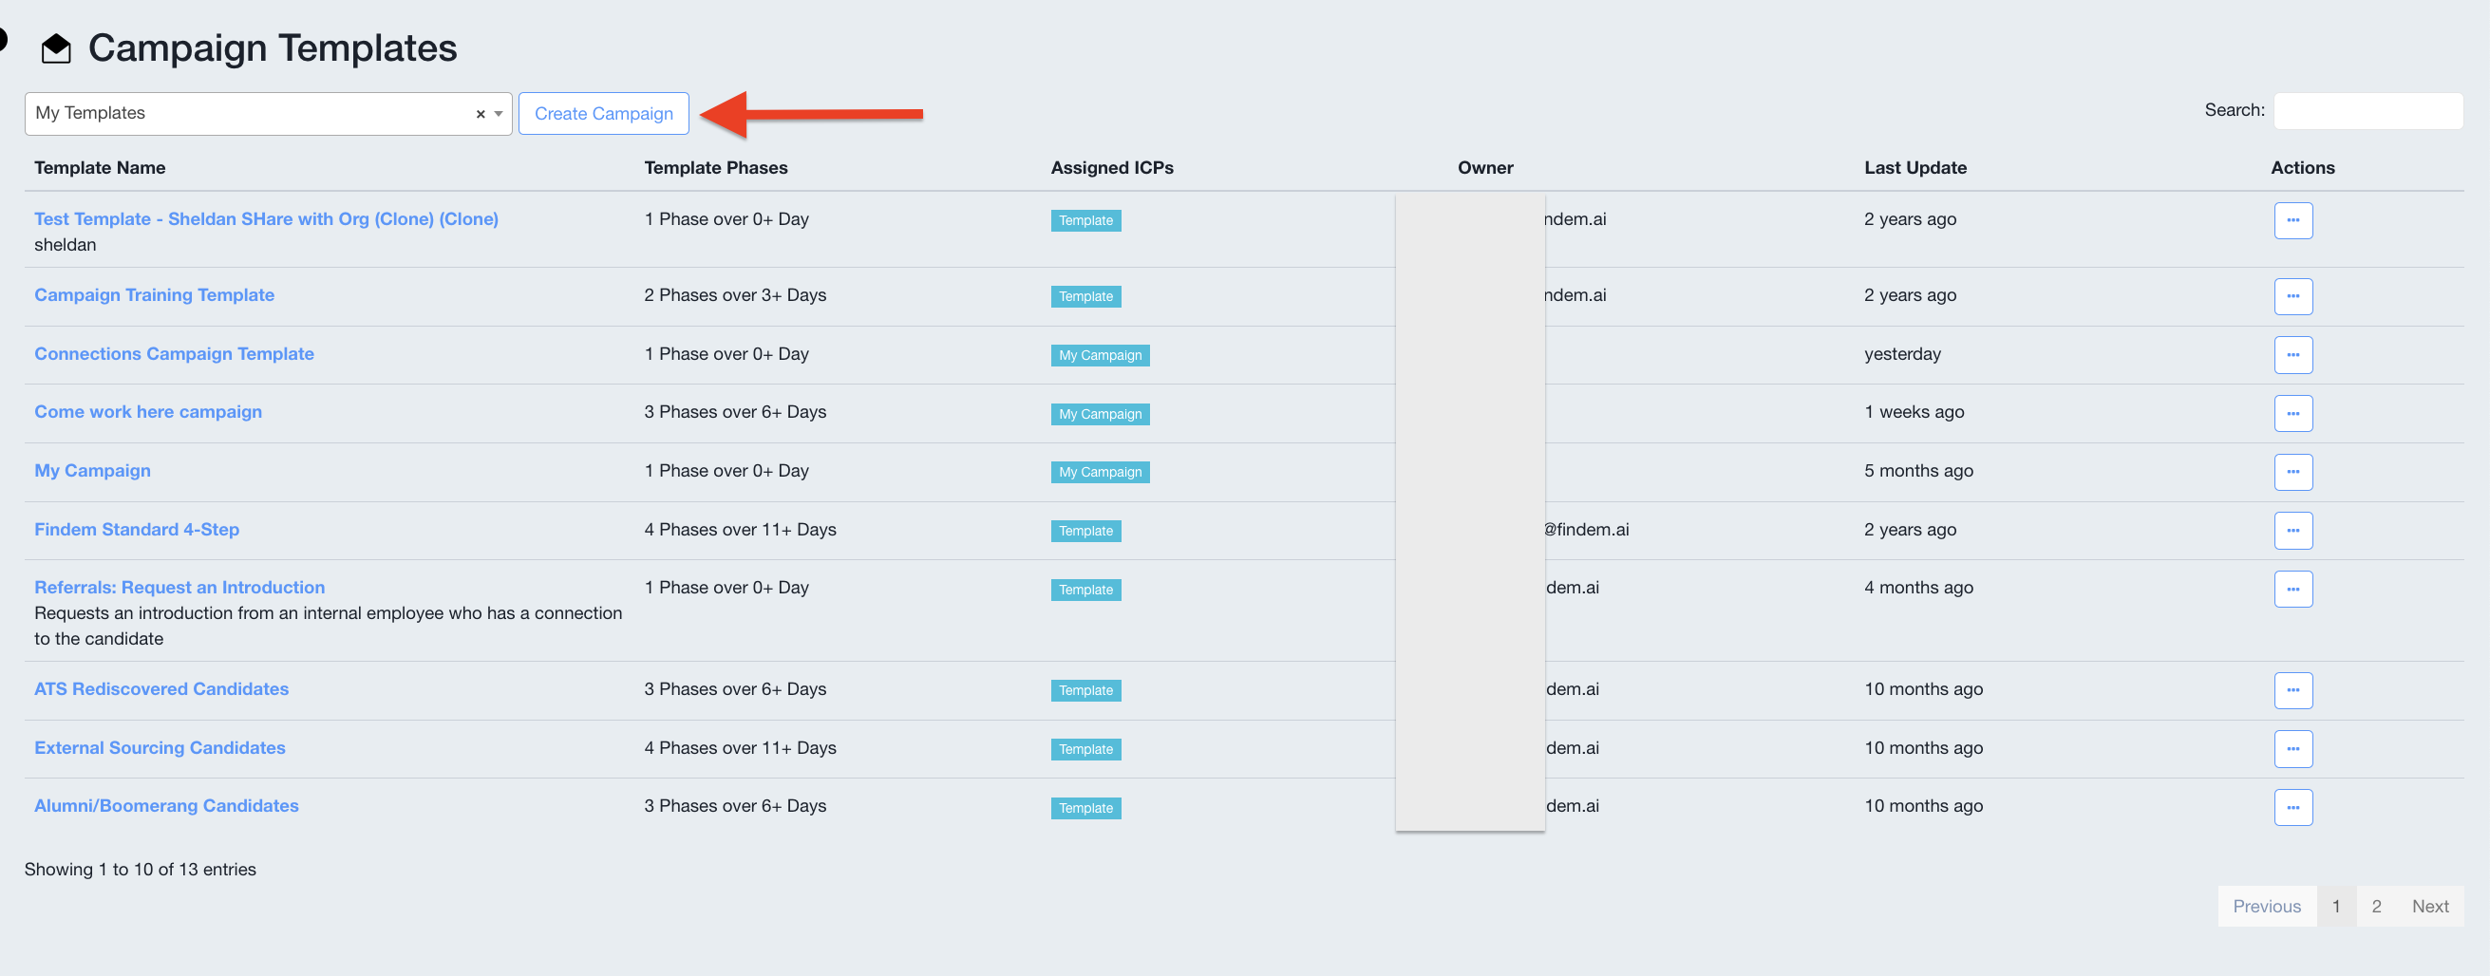Select pagination page 1
The width and height of the screenshot is (2490, 976).
(2336, 907)
